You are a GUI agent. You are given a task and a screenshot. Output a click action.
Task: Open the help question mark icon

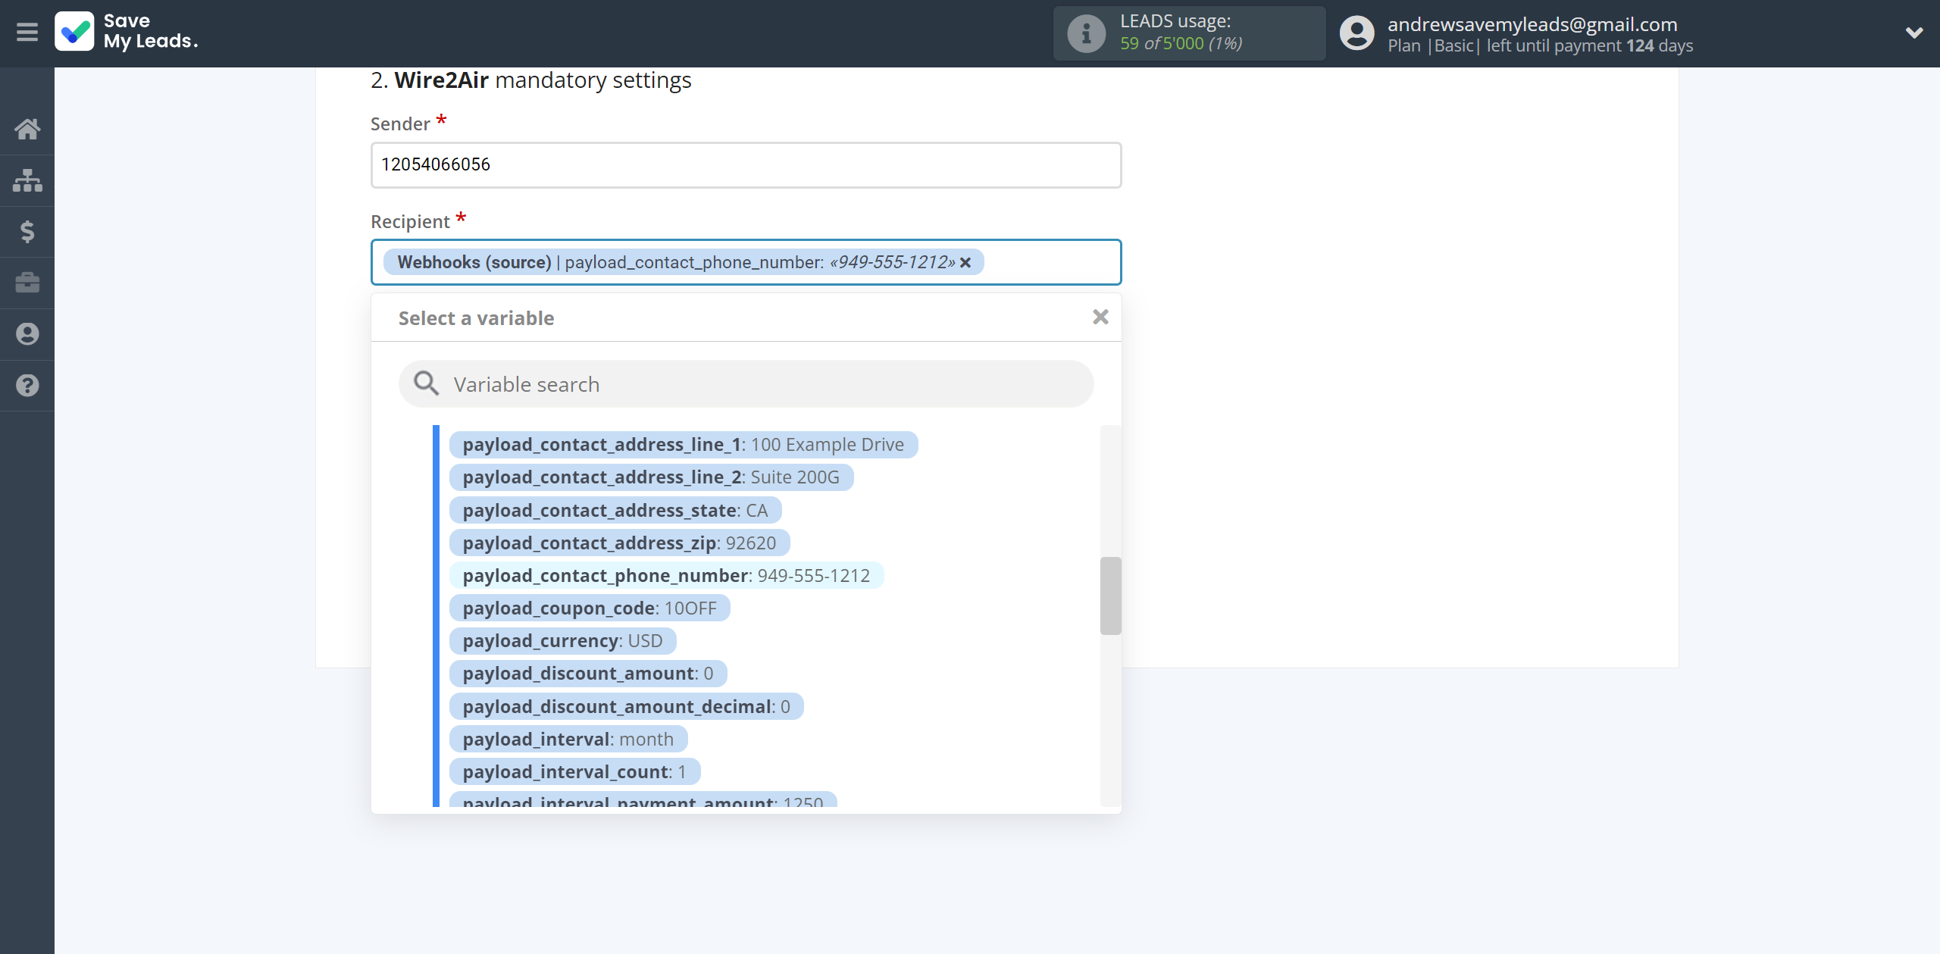[x=27, y=386]
